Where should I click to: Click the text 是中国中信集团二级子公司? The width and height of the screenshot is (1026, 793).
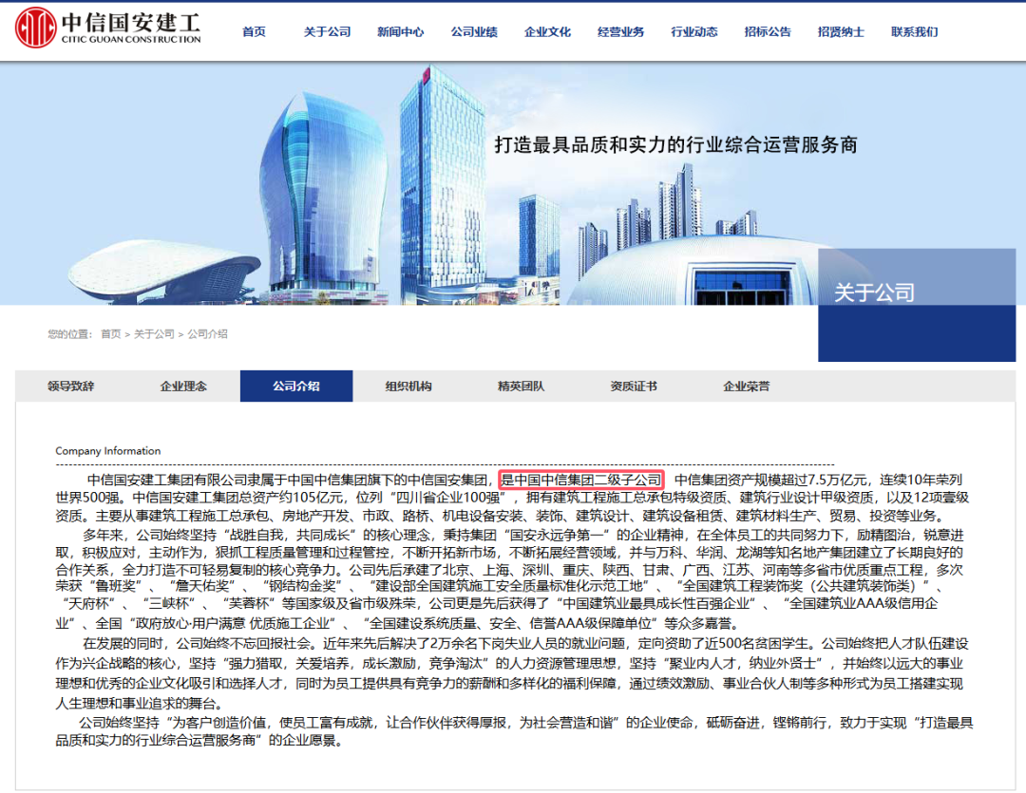(581, 480)
